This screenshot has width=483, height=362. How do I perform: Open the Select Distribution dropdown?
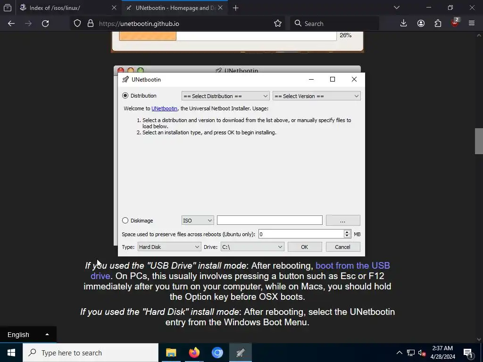(225, 96)
